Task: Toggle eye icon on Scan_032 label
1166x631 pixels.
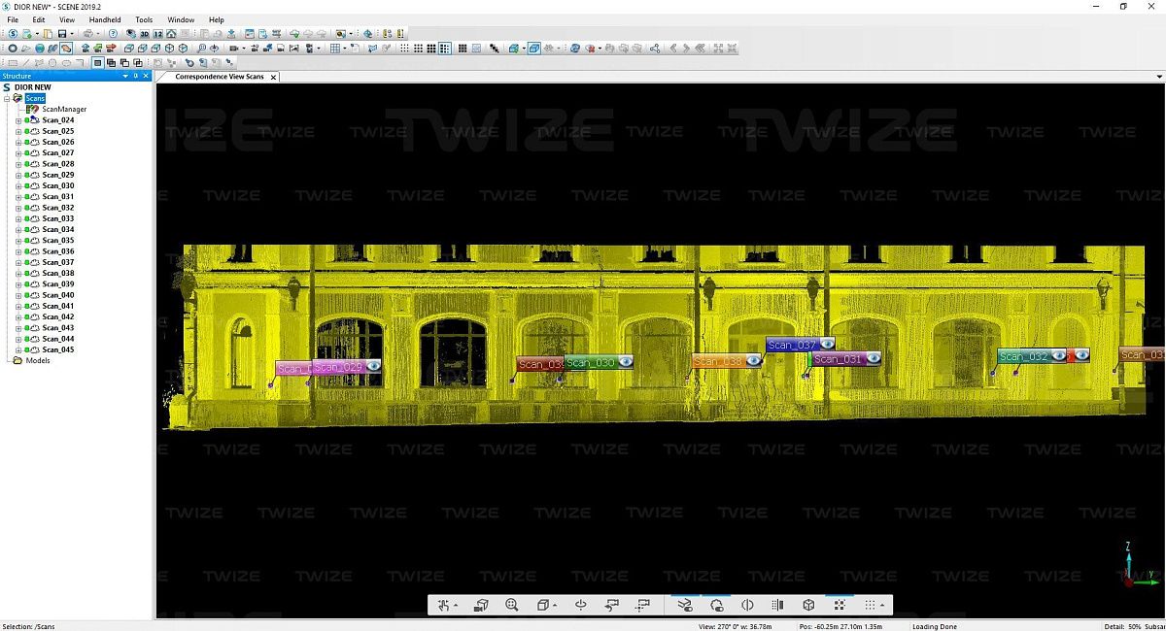Action: point(1058,355)
